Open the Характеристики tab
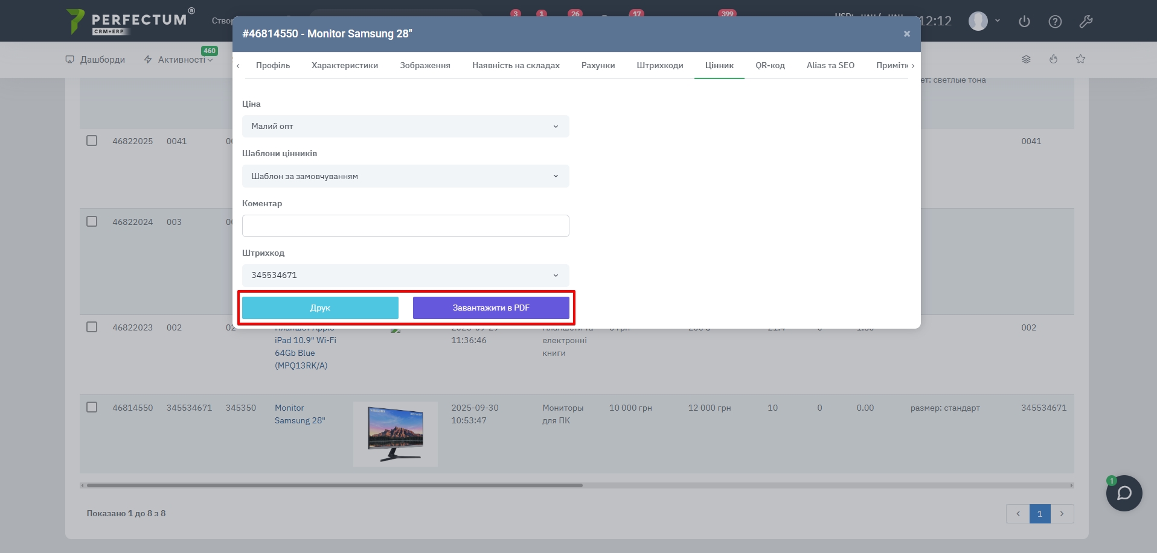 click(344, 66)
